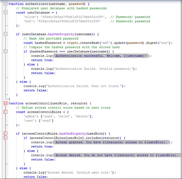Click the hash string on the alice line

tap(72, 17)
